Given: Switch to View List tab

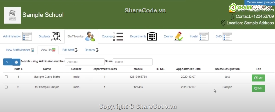Looking at the screenshot, I should point(48,50).
